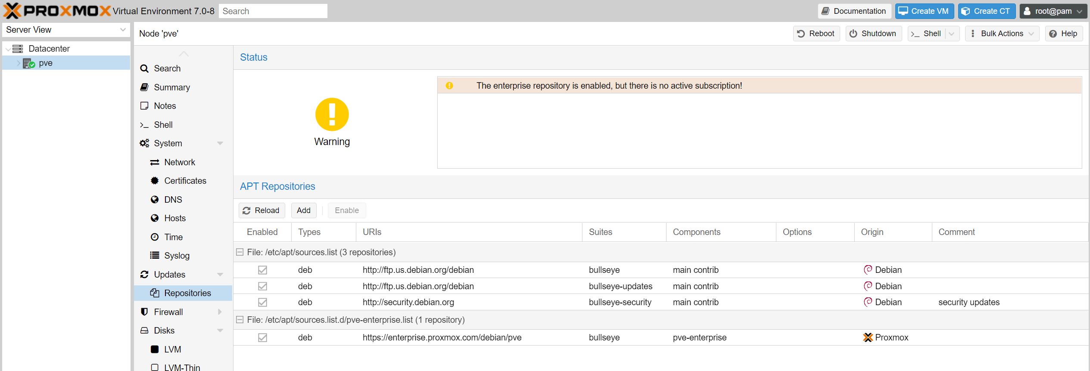Click the Create VM button
Image resolution: width=1090 pixels, height=371 pixels.
(x=924, y=11)
